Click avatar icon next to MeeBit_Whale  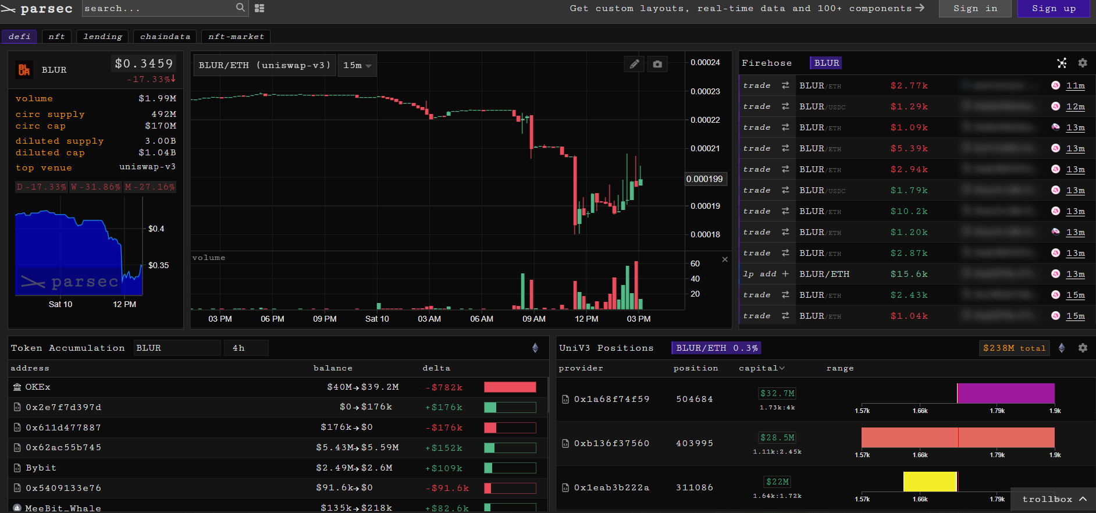[17, 508]
